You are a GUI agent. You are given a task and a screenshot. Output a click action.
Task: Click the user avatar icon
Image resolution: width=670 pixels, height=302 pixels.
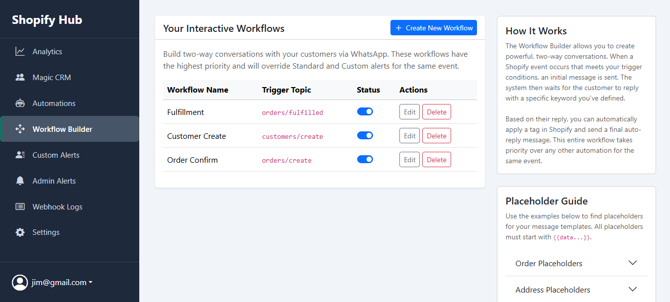click(x=20, y=283)
